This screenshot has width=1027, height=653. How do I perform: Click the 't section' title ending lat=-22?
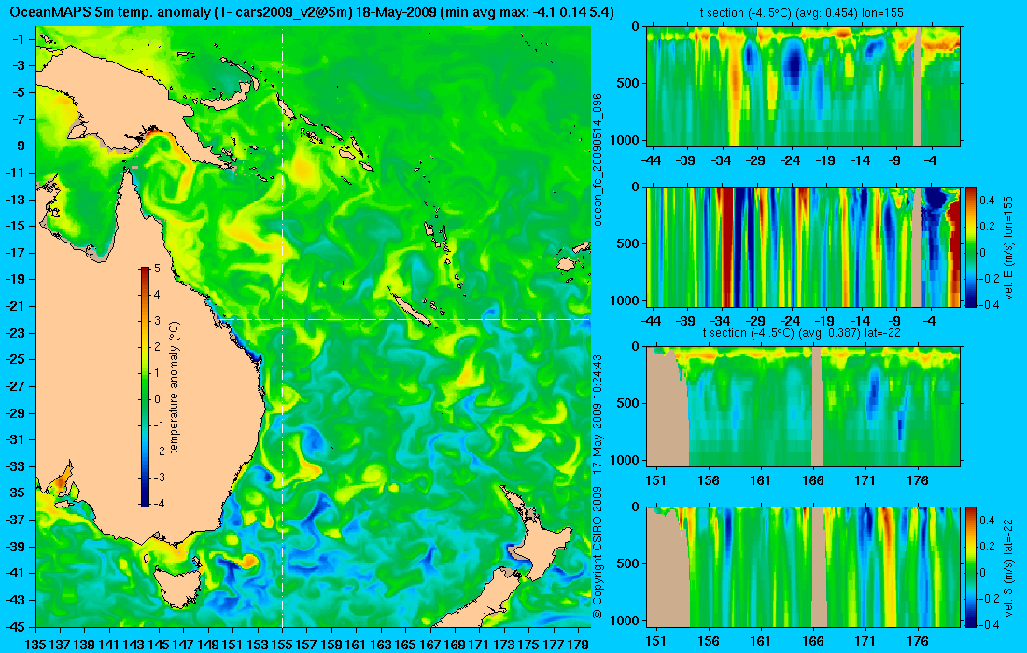803,332
